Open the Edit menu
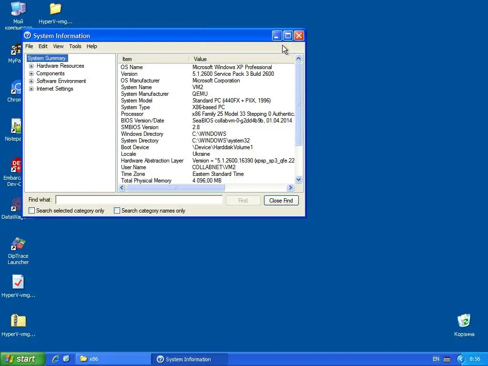488x366 pixels. pos(43,46)
